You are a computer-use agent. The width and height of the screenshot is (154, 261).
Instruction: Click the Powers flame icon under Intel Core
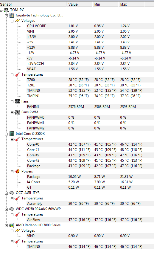18,171
